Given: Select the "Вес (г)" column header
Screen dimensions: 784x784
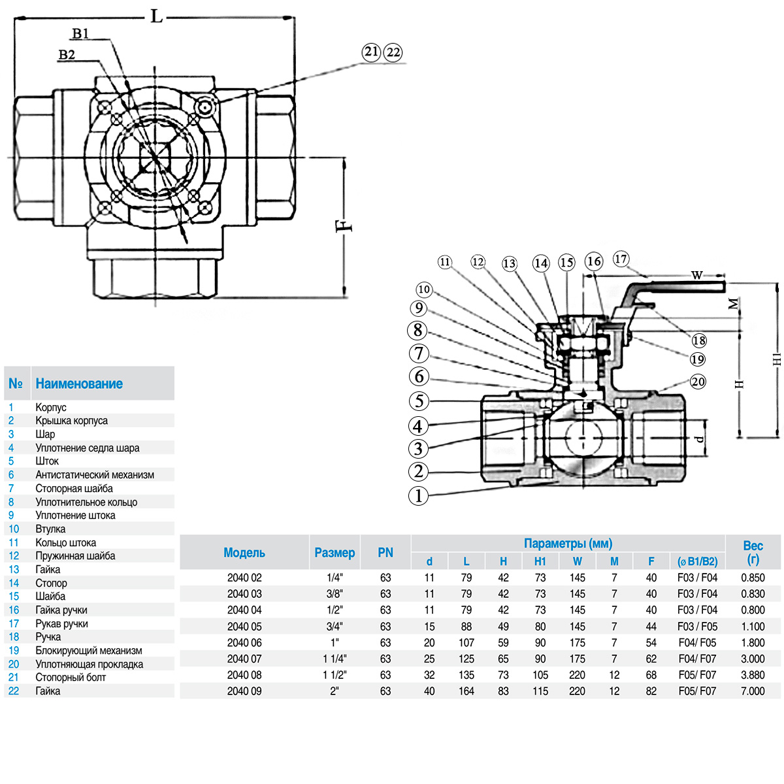Looking at the screenshot, I should [x=753, y=552].
